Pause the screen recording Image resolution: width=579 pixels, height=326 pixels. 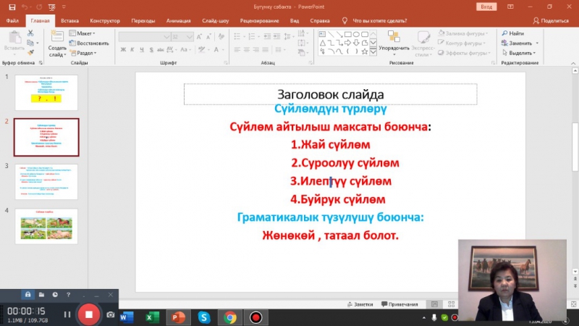pyautogui.click(x=67, y=315)
